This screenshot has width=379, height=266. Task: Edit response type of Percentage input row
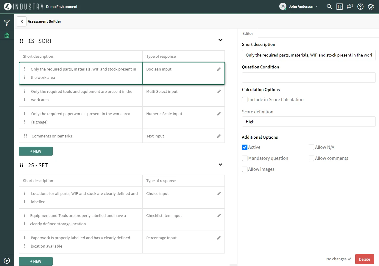pos(219,238)
